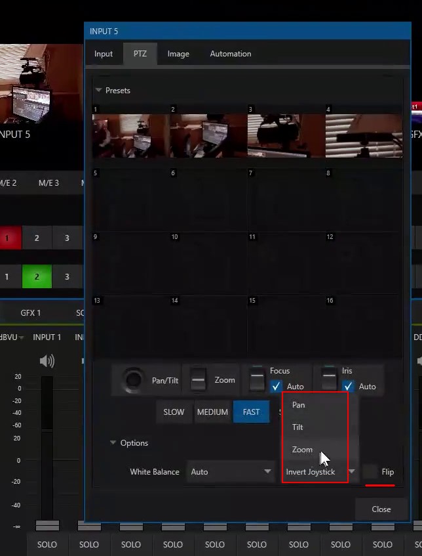This screenshot has width=422, height=556.
Task: Select empty preset slot 15
Action: (x=286, y=328)
